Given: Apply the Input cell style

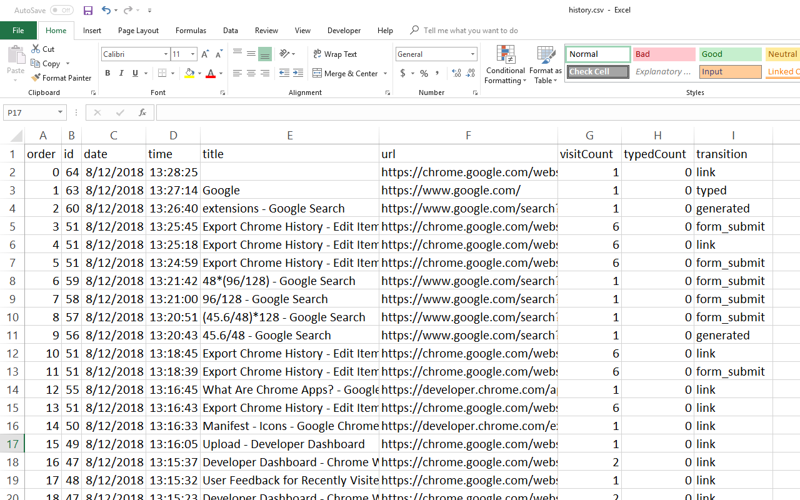Looking at the screenshot, I should click(x=730, y=72).
